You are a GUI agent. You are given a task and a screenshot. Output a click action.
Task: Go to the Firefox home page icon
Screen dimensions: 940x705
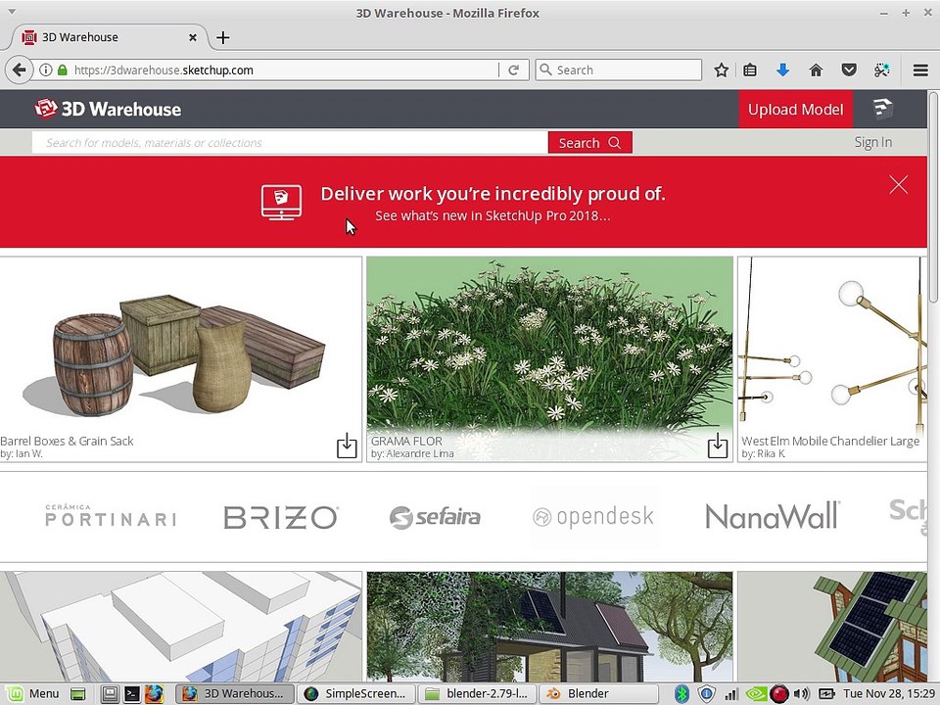[x=816, y=70]
